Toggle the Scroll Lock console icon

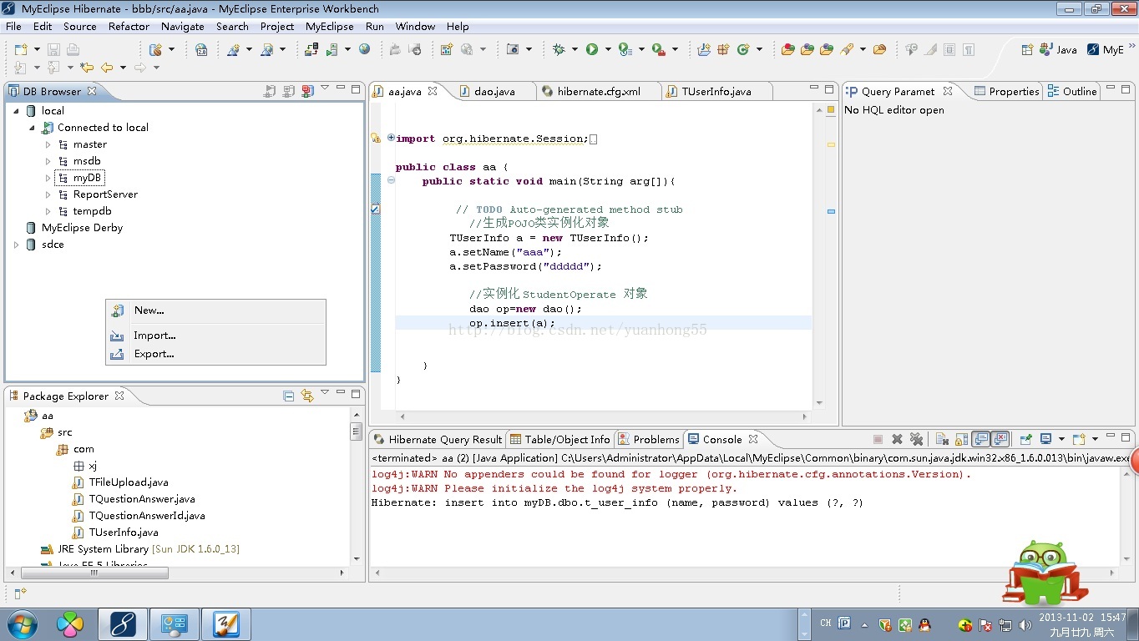click(x=961, y=439)
